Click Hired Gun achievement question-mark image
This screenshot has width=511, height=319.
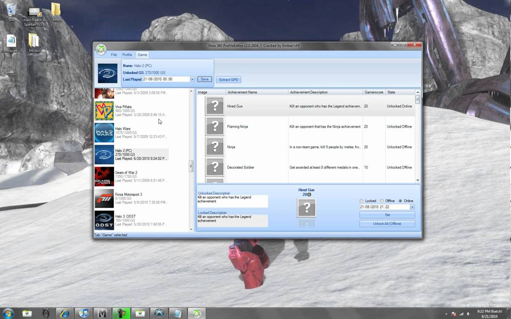[215, 106]
